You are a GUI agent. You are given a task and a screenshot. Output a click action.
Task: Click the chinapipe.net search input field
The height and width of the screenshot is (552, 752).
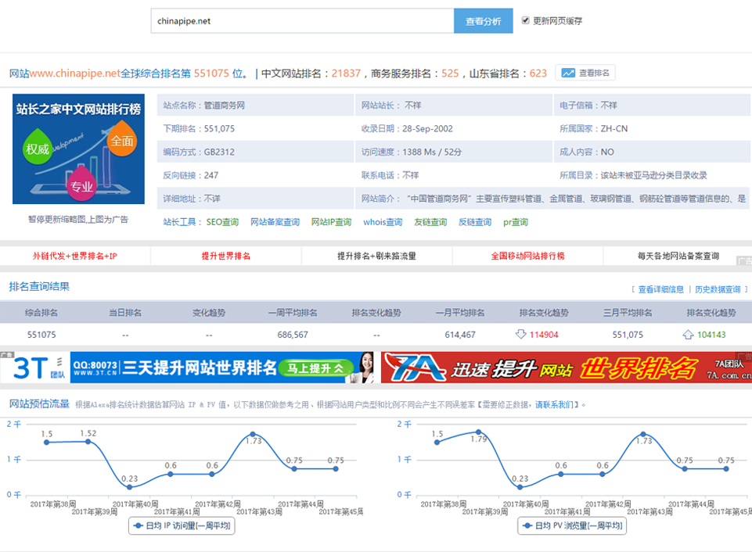(302, 21)
